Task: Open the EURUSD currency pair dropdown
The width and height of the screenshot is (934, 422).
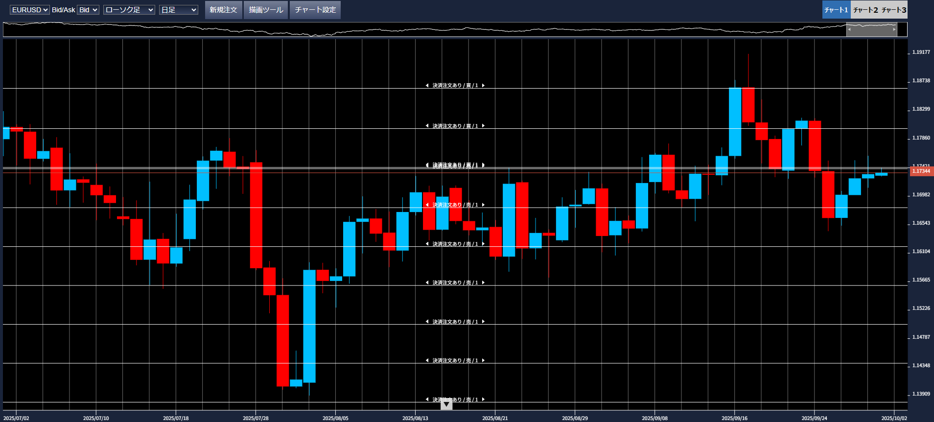Action: (29, 10)
